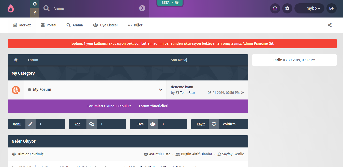Image resolution: width=343 pixels, height=167 pixels.
Task: Go to Portal in the navigation
Action: [x=49, y=25]
